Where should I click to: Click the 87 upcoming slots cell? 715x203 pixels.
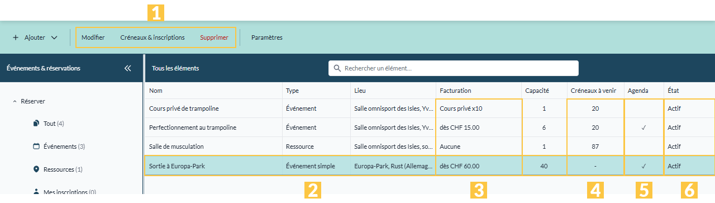point(595,147)
